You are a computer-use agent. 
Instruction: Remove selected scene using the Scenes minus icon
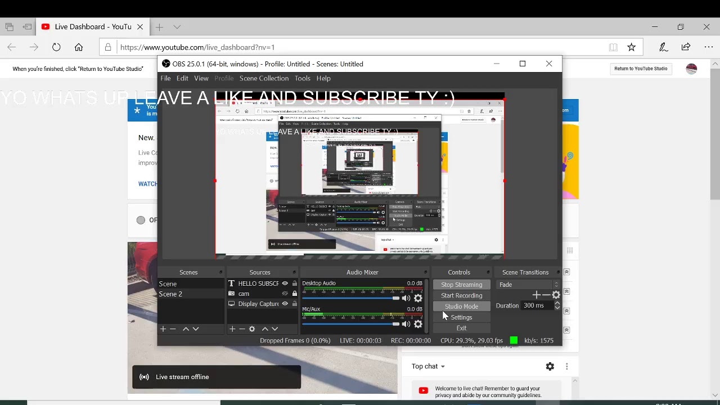(x=173, y=329)
